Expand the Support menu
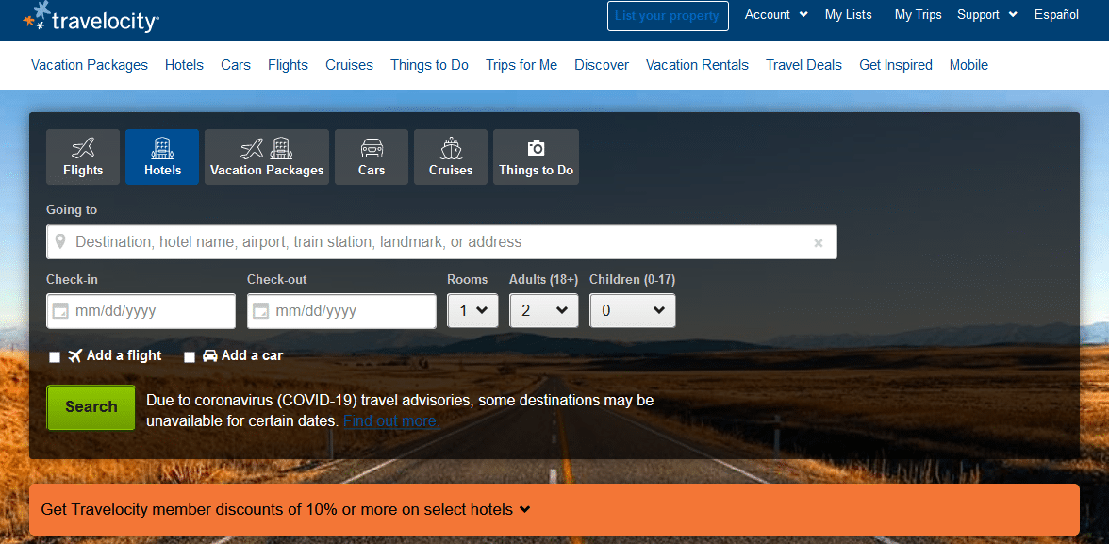The height and width of the screenshot is (544, 1109). 986,15
